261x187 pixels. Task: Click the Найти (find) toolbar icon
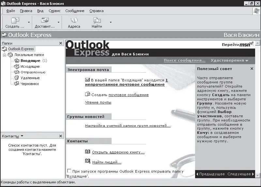97,21
